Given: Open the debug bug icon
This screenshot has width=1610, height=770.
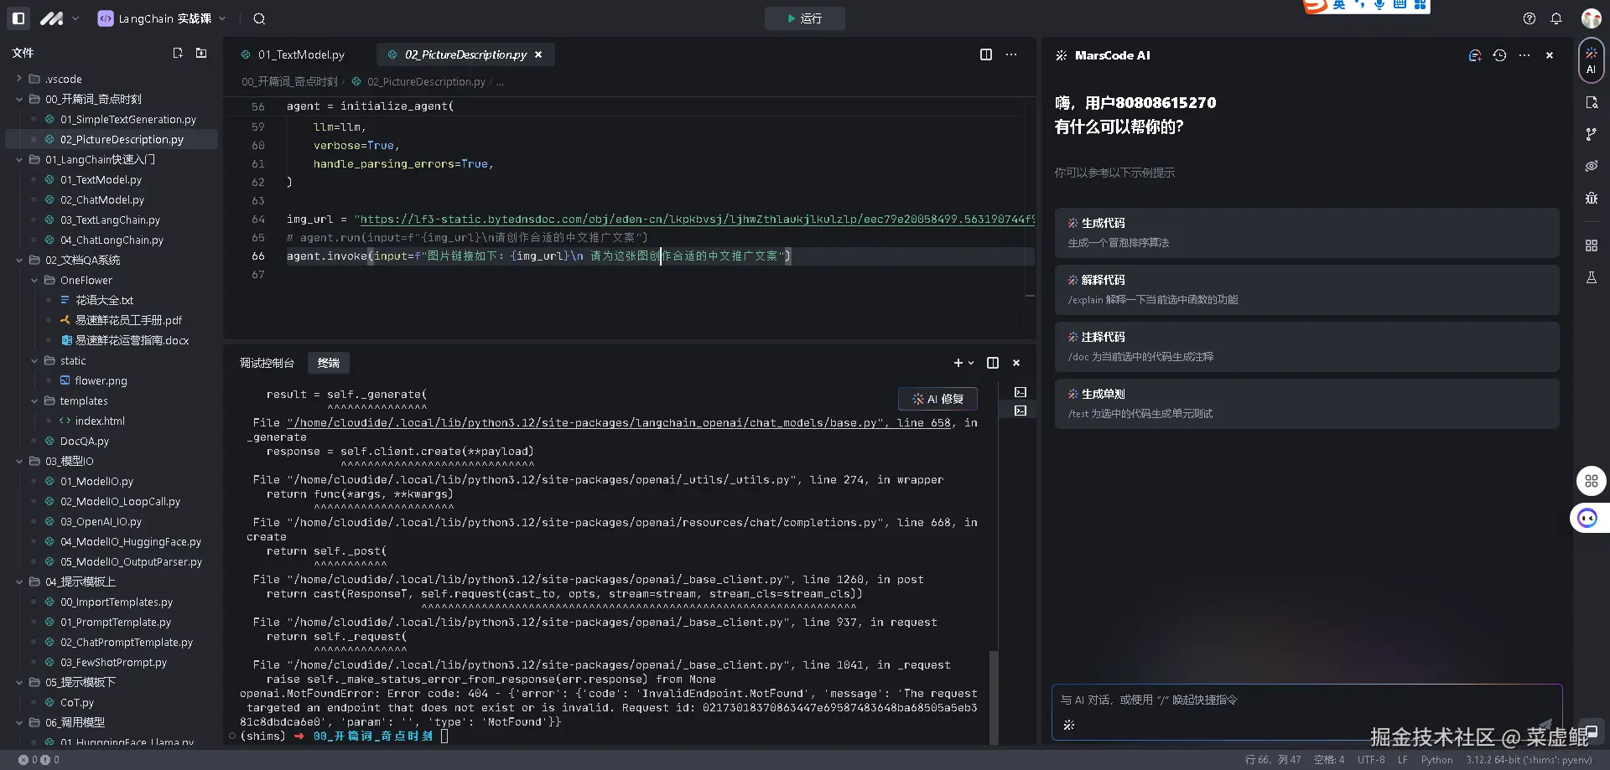Looking at the screenshot, I should pyautogui.click(x=1591, y=198).
